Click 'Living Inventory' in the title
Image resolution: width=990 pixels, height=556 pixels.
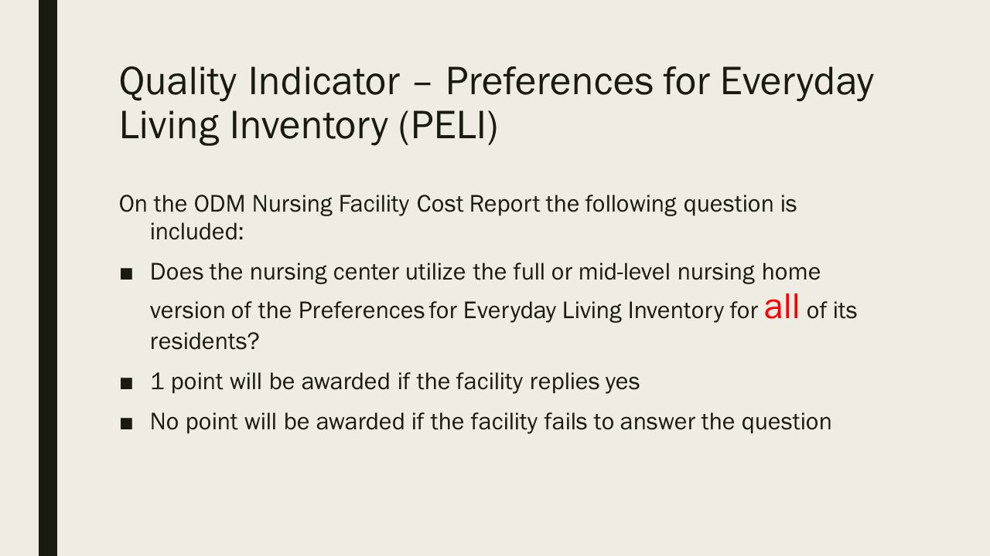click(x=253, y=127)
